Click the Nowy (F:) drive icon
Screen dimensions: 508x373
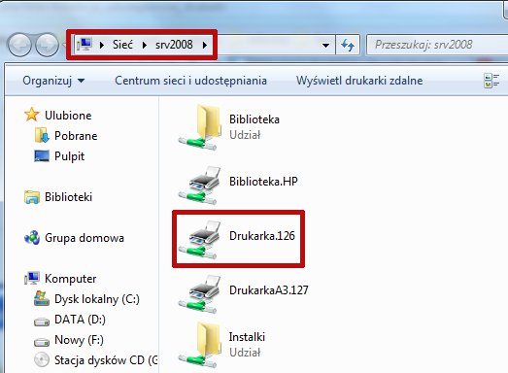click(x=42, y=342)
